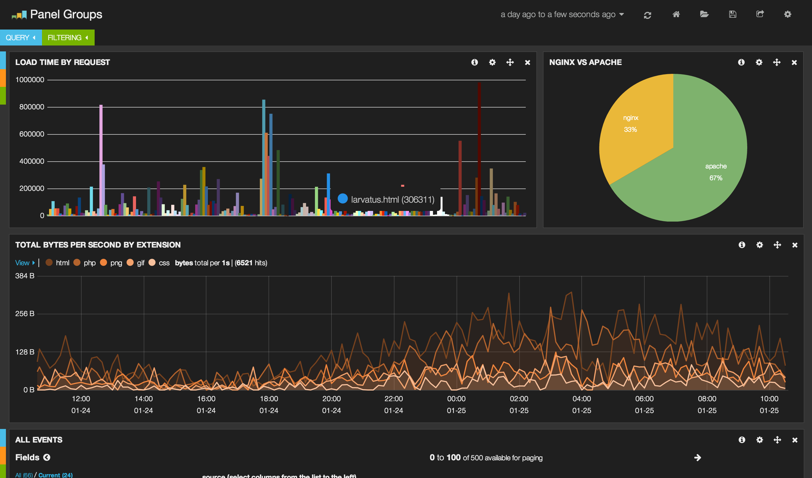Click the refresh dashboard icon

(647, 15)
